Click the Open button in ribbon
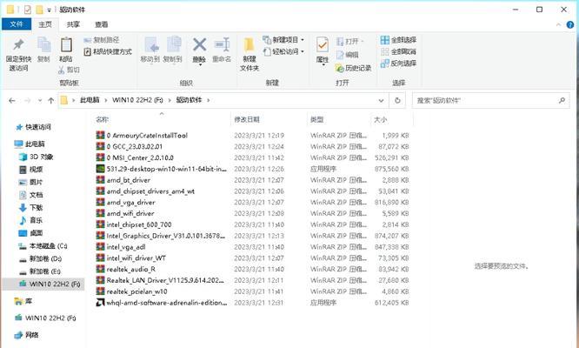 coord(349,41)
